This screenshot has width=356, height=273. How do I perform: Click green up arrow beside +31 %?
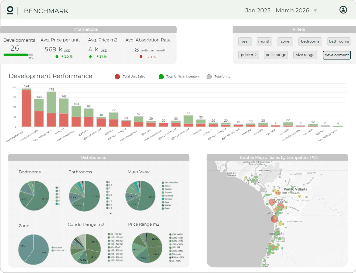pyautogui.click(x=90, y=57)
